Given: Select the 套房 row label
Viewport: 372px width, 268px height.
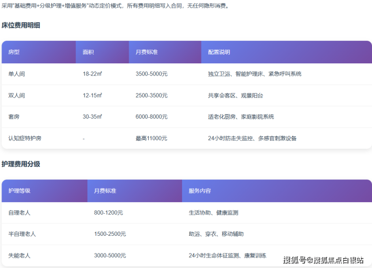Looking at the screenshot, I should (x=14, y=117).
